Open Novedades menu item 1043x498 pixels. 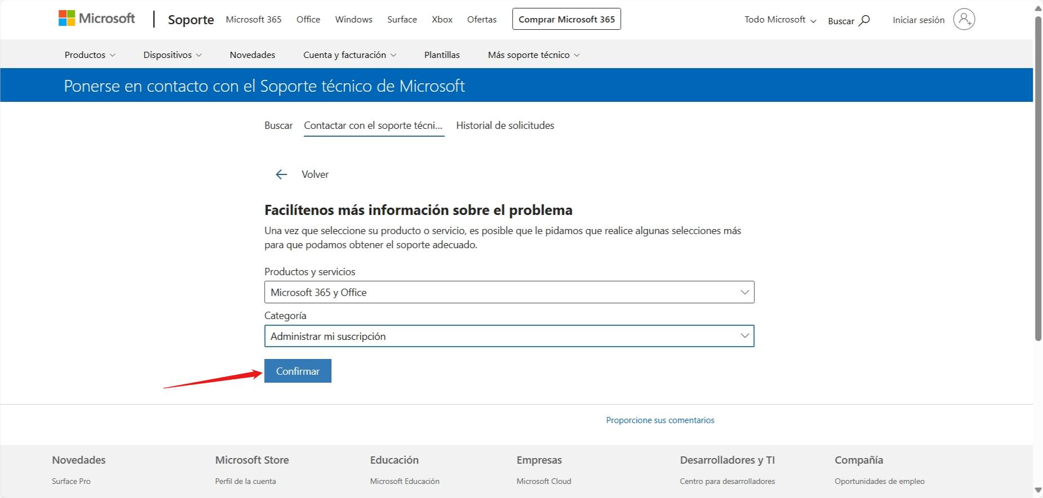(x=252, y=55)
